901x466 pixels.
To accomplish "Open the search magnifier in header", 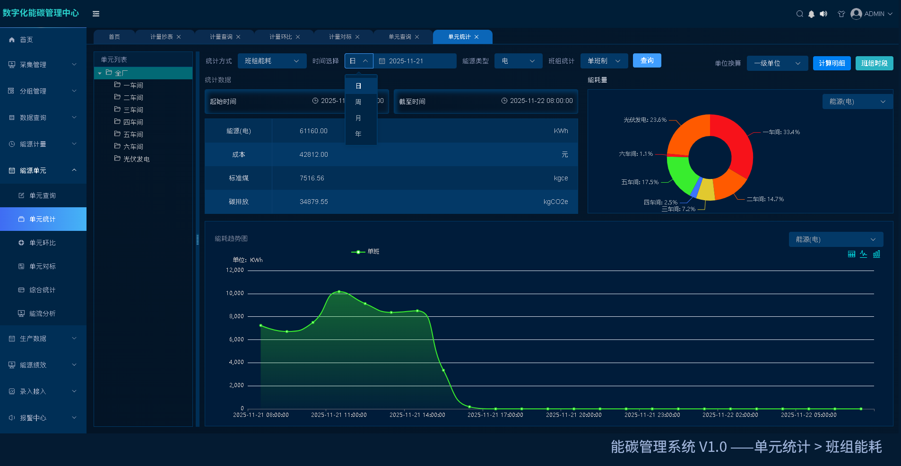I will point(799,14).
